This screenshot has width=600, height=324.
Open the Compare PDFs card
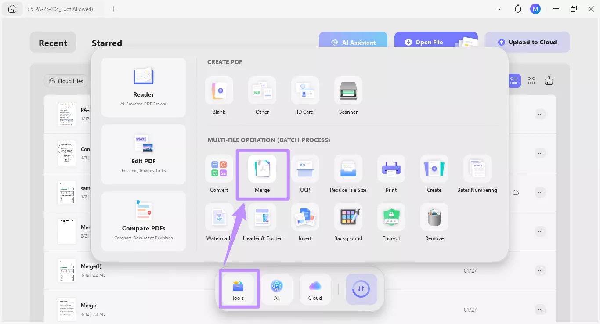coord(143,221)
